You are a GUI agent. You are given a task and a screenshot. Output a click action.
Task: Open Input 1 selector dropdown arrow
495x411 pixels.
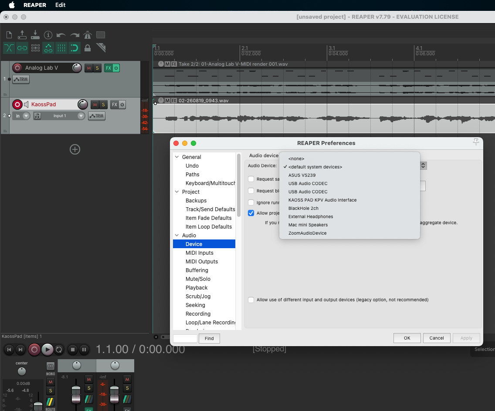tap(81, 116)
